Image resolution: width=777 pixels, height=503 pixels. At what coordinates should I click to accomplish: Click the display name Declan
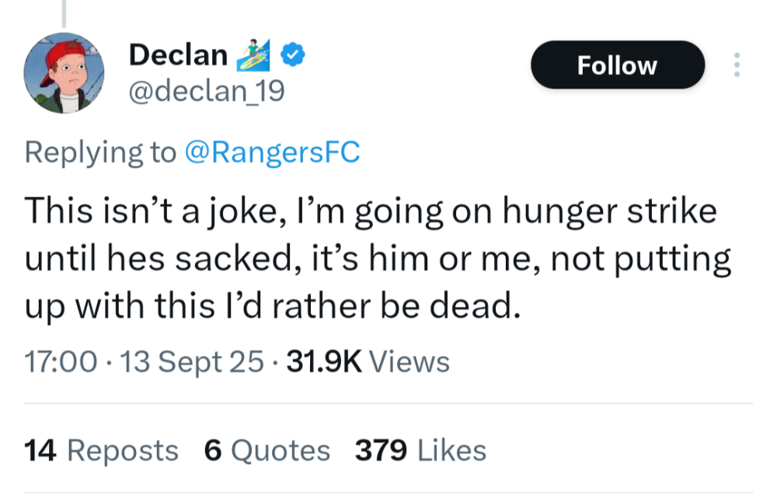point(178,55)
